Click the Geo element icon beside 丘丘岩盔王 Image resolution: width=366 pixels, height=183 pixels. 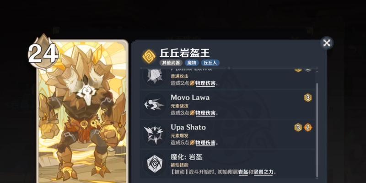[x=149, y=56]
